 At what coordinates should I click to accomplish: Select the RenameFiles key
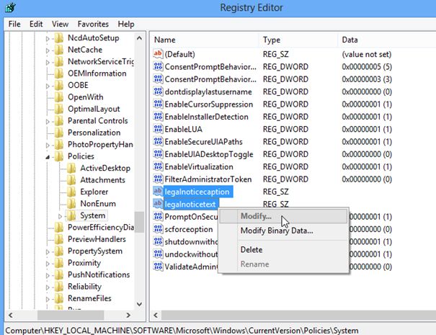89,298
